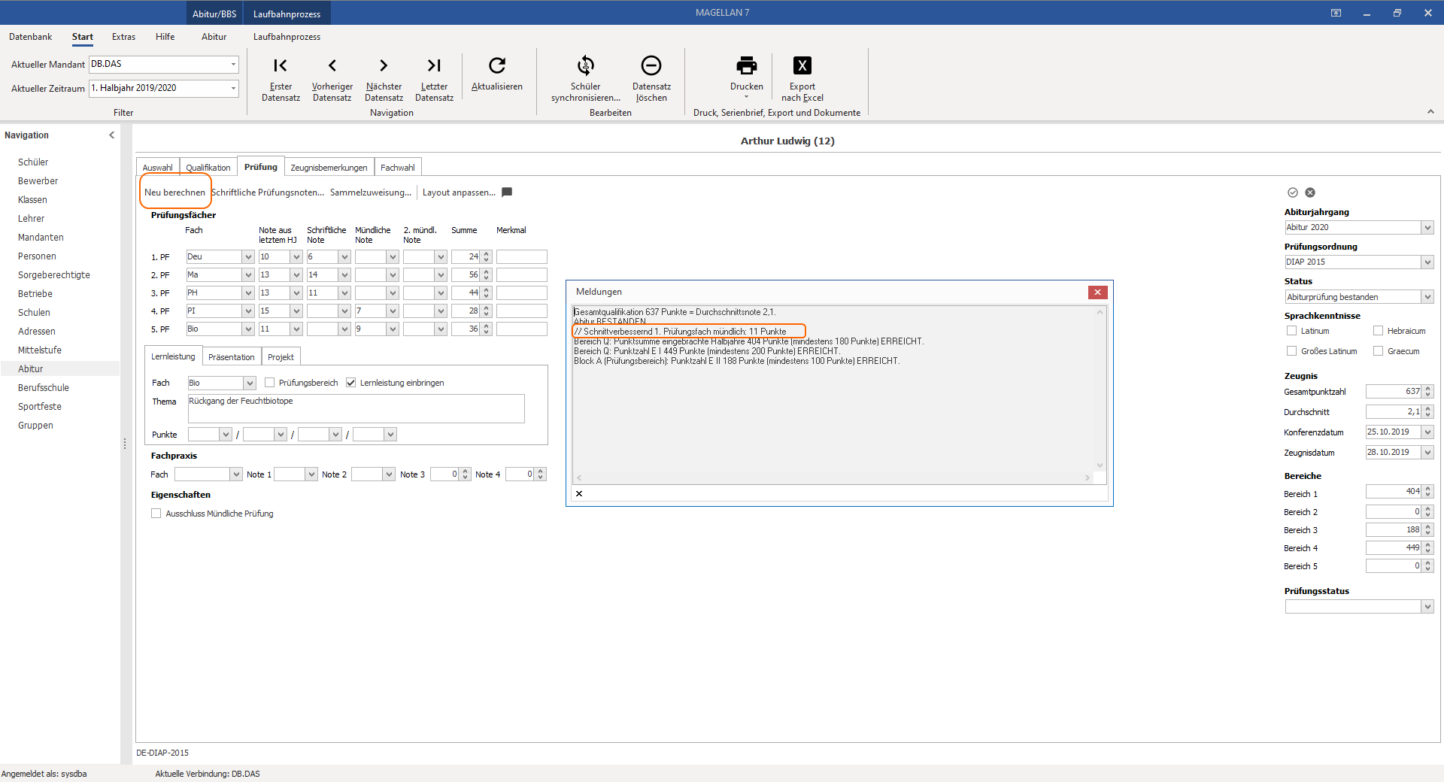The width and height of the screenshot is (1444, 782).
Task: Open Schriftliche Prüfungsnoten dialog
Action: tap(268, 192)
